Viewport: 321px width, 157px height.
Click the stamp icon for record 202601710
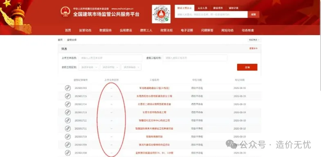(x=68, y=137)
